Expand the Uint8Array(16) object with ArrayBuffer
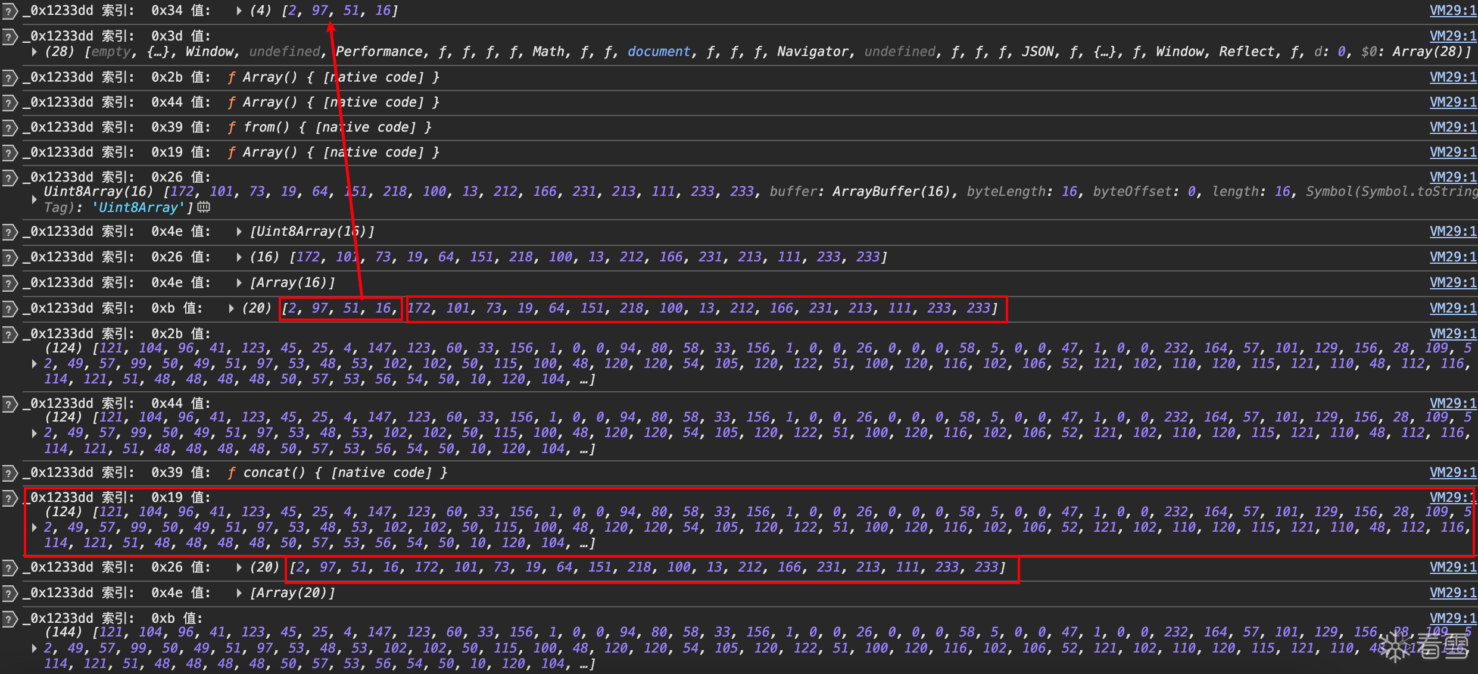Viewport: 1478px width, 674px height. click(35, 199)
